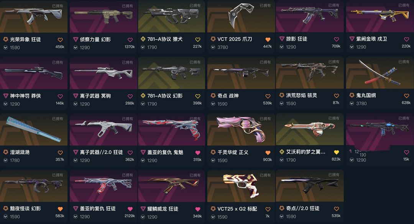The width and height of the screenshot is (414, 224).
Task: Select the 奇点//2.0 狂徒 weapon image
Action: click(310, 186)
